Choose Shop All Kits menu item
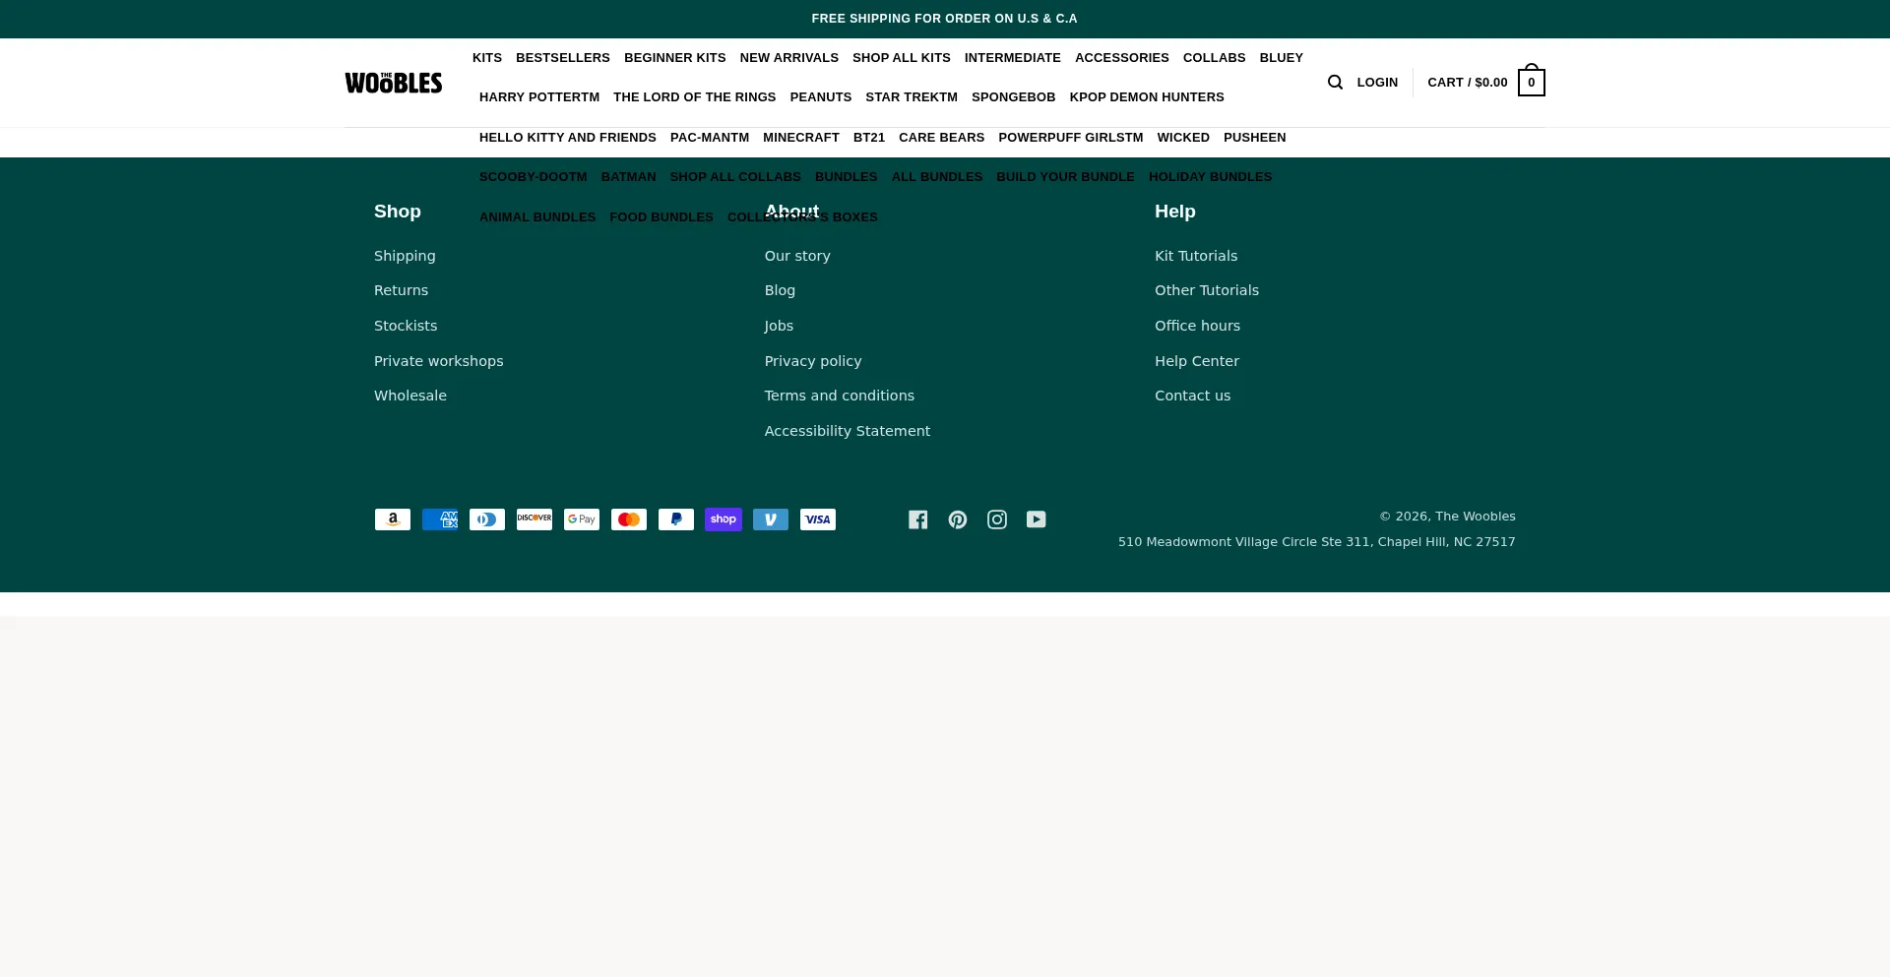Screen dimensions: 1890x977 click(x=902, y=58)
